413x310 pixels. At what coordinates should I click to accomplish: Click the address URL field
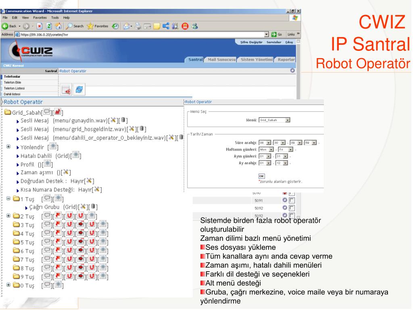coord(142,35)
